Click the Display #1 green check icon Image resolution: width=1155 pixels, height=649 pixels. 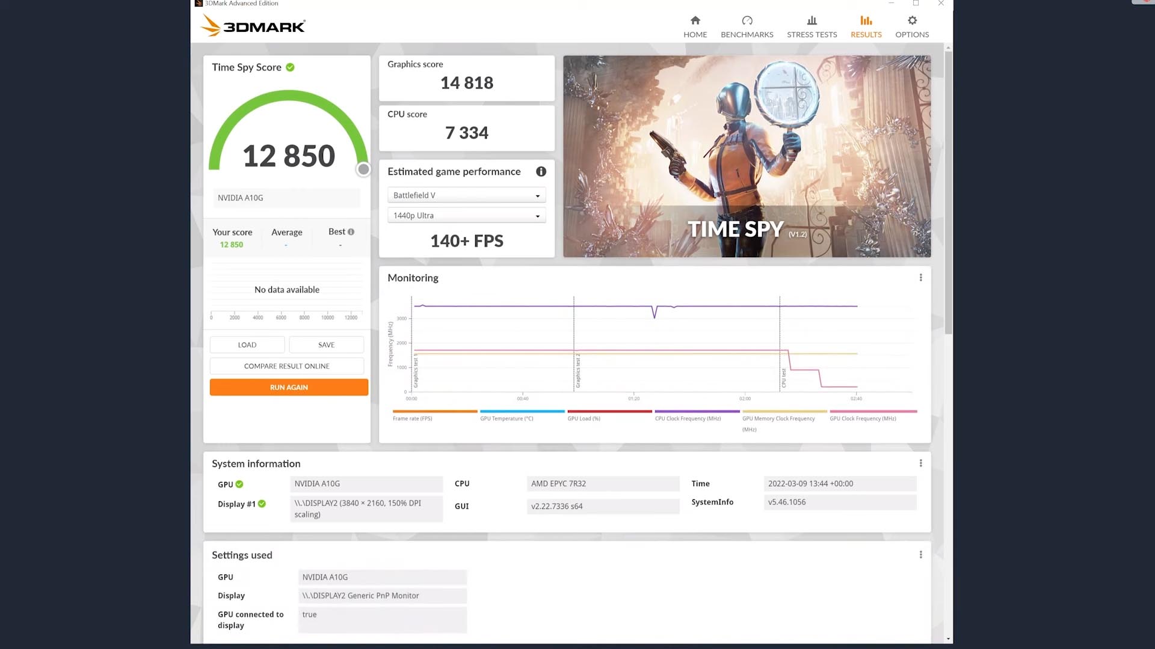(x=262, y=504)
